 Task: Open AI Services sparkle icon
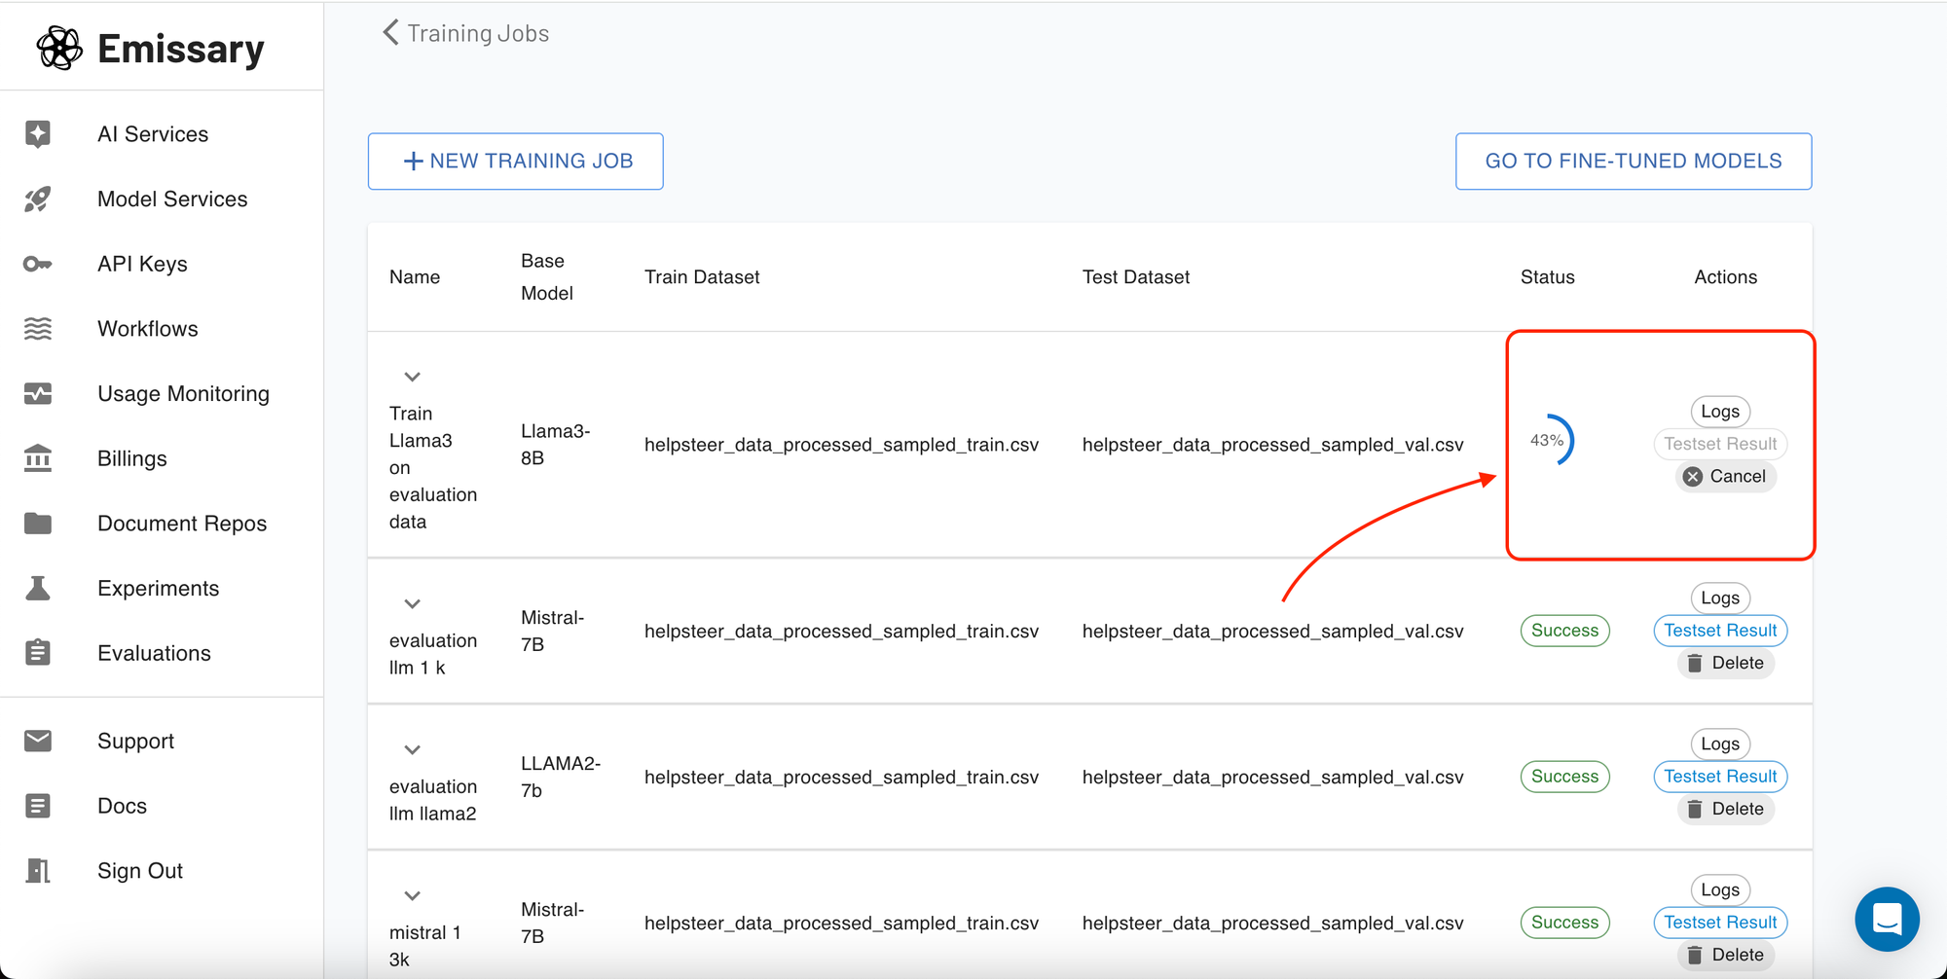pos(38,133)
